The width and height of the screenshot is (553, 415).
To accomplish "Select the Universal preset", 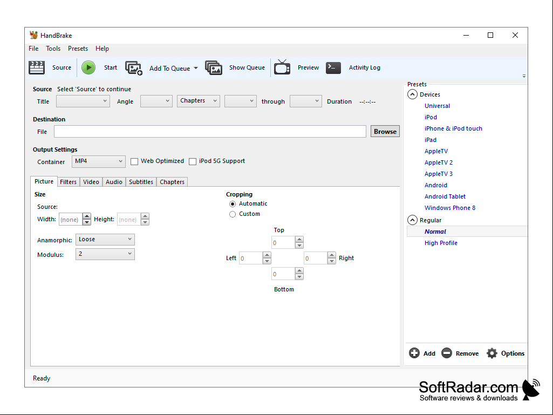I will point(438,106).
